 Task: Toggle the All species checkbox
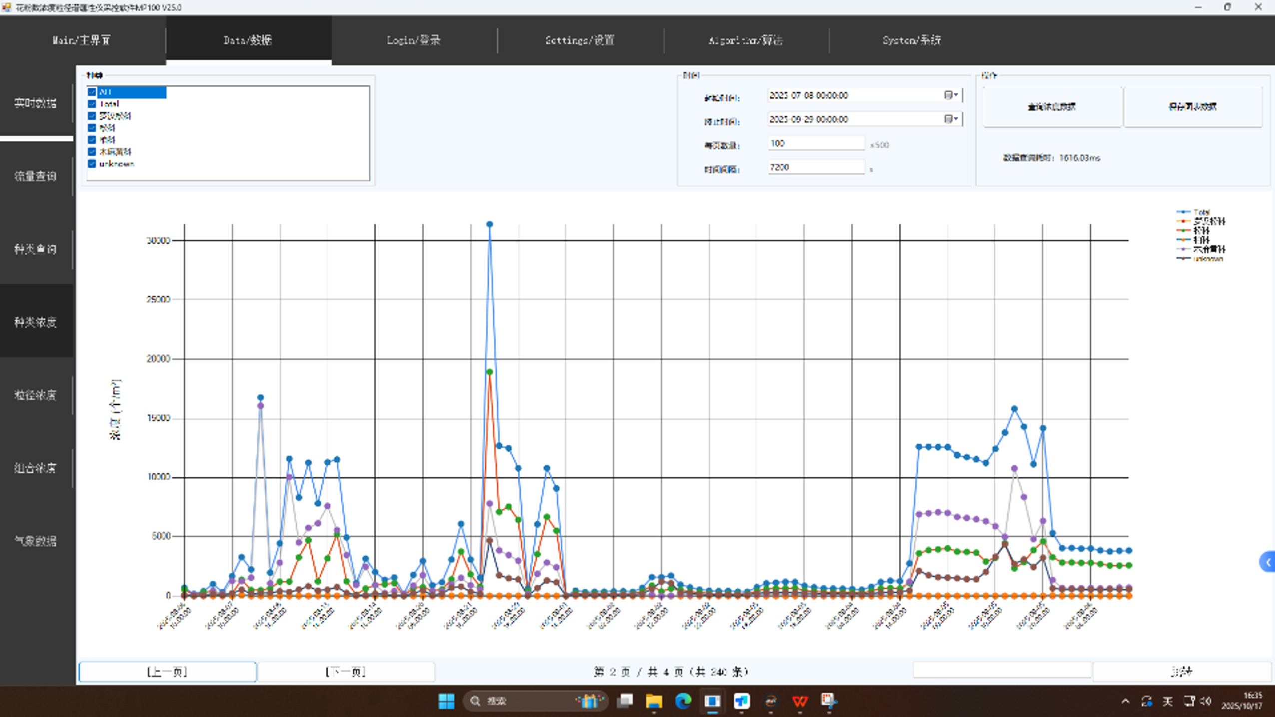[92, 92]
